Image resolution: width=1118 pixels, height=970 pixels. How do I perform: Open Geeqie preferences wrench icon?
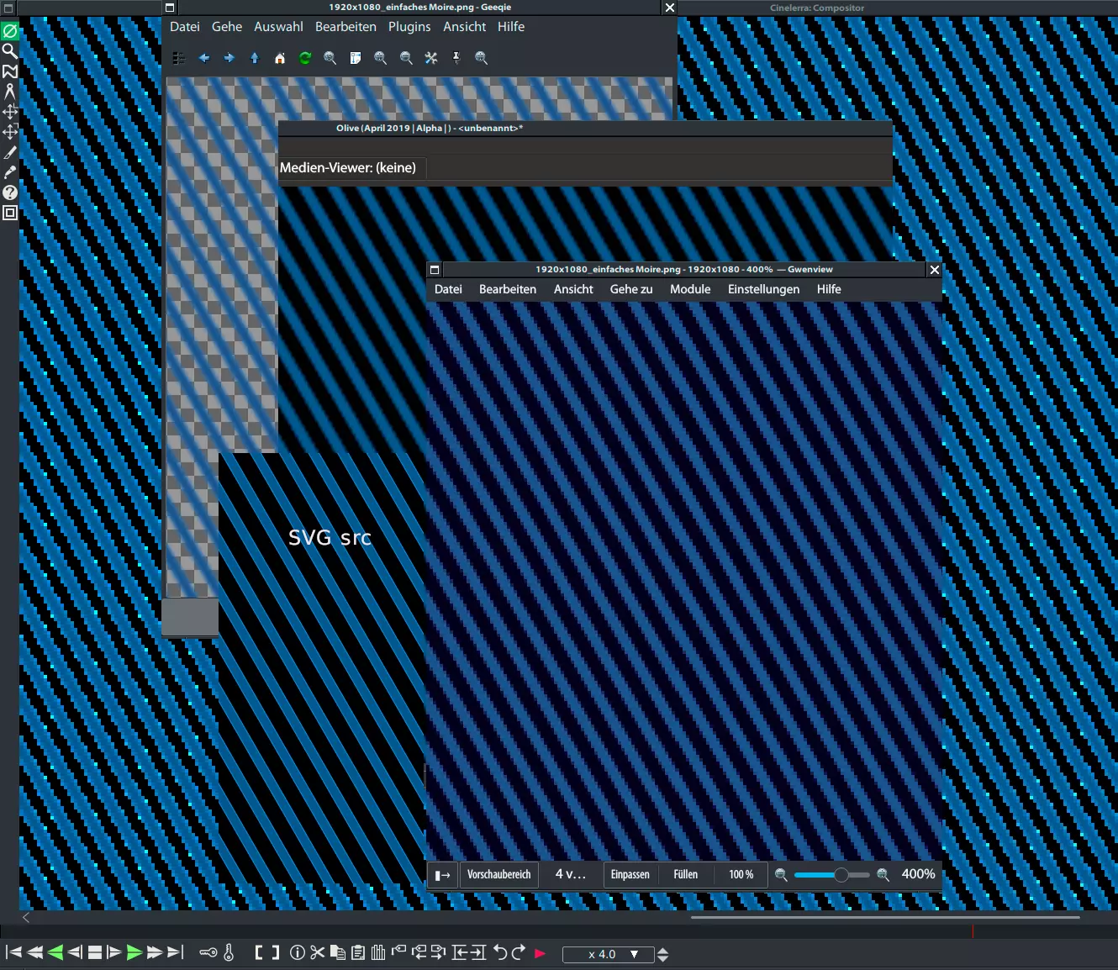tap(431, 58)
